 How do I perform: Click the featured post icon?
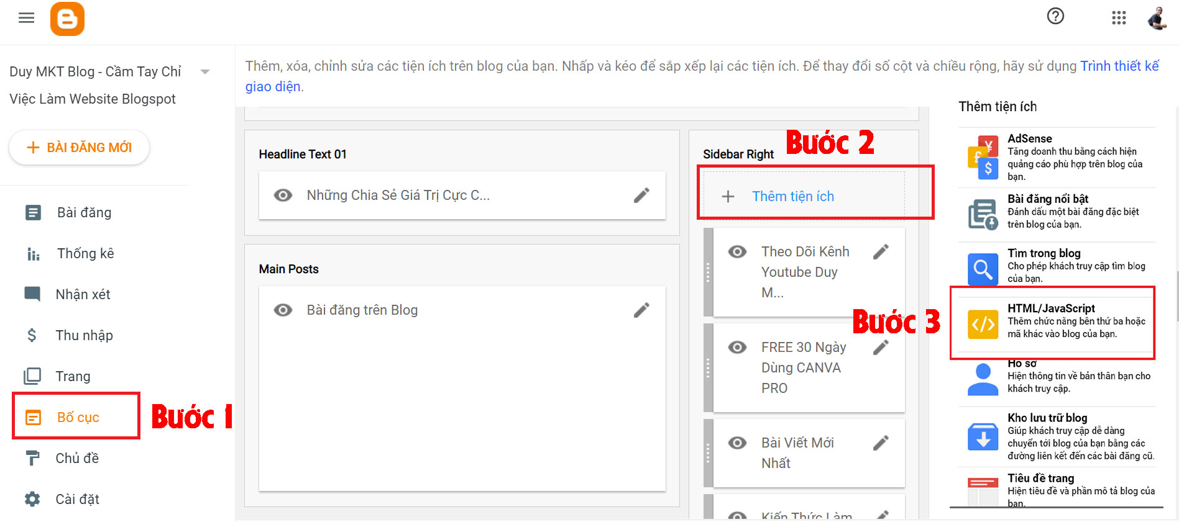[x=983, y=215]
